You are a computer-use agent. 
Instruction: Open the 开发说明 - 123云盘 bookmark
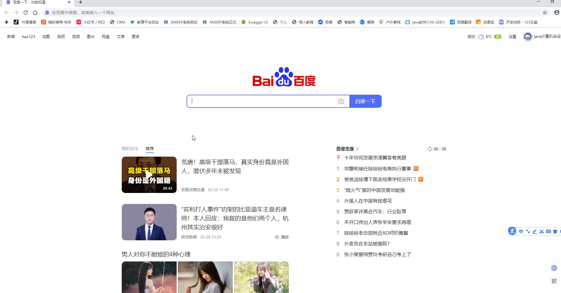(518, 22)
